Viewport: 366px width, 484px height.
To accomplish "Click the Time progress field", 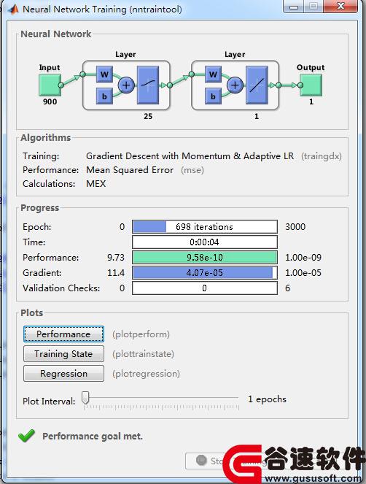I will point(205,242).
